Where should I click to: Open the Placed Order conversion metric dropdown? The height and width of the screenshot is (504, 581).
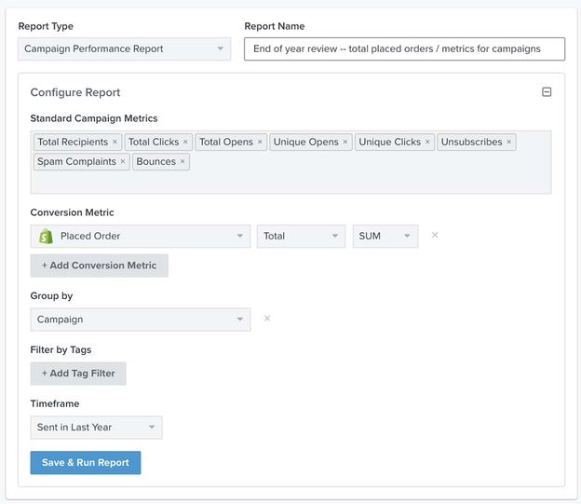140,237
